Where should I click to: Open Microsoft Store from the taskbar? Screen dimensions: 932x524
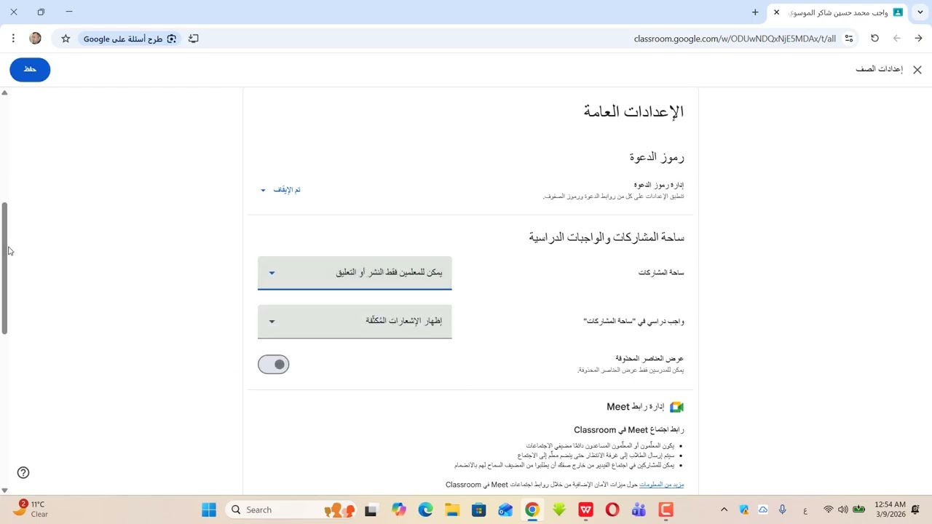(x=478, y=510)
